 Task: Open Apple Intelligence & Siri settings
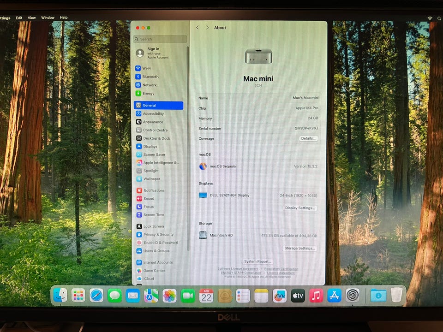[158, 163]
